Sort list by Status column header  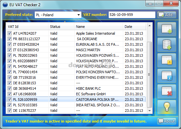[x=61, y=27]
